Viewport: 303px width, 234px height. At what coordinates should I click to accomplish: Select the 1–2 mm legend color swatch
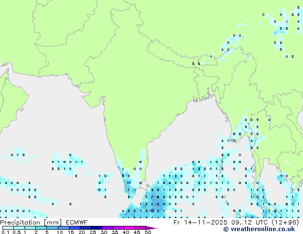point(30,228)
